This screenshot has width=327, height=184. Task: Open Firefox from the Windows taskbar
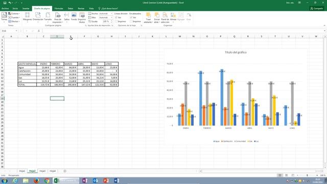pos(36,180)
